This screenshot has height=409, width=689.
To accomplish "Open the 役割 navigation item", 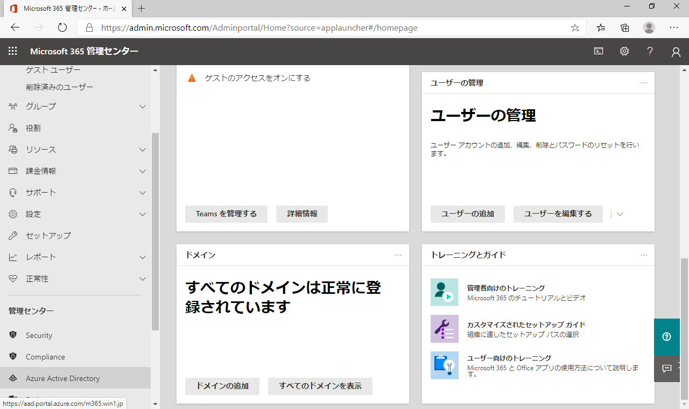I will (75, 128).
